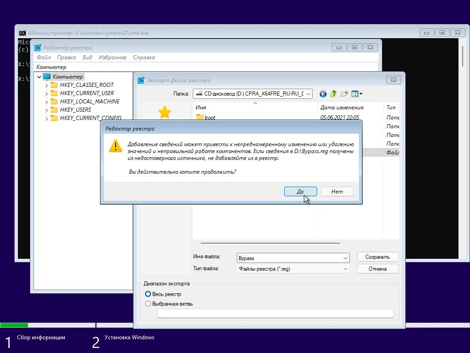This screenshot has height=353, width=470.
Task: Maximize the cmd.exe window
Action: coord(442,33)
